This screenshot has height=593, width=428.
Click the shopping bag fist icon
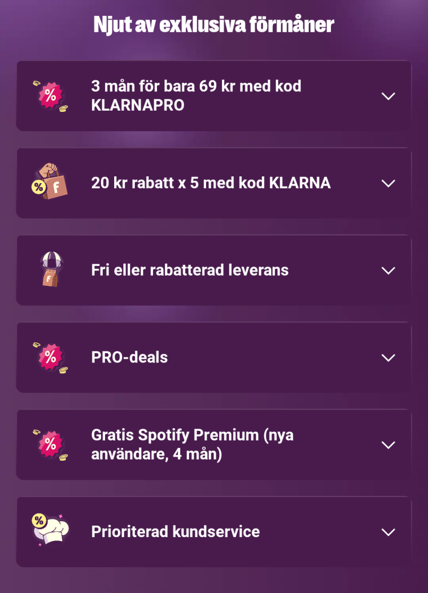tap(50, 181)
